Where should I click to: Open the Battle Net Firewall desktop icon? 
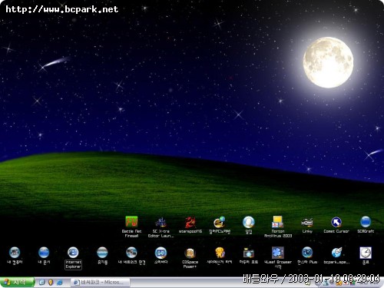pyautogui.click(x=131, y=222)
